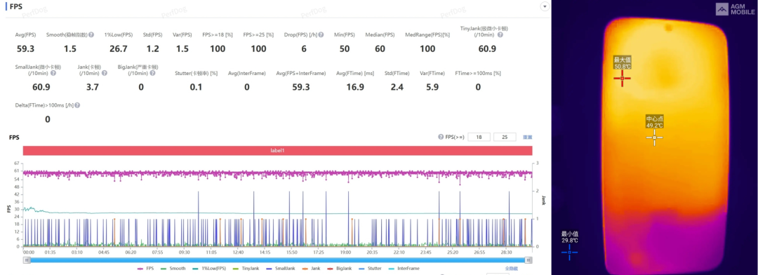
Task: Click the FTime>=100ms [%] label
Action: pyautogui.click(x=478, y=74)
